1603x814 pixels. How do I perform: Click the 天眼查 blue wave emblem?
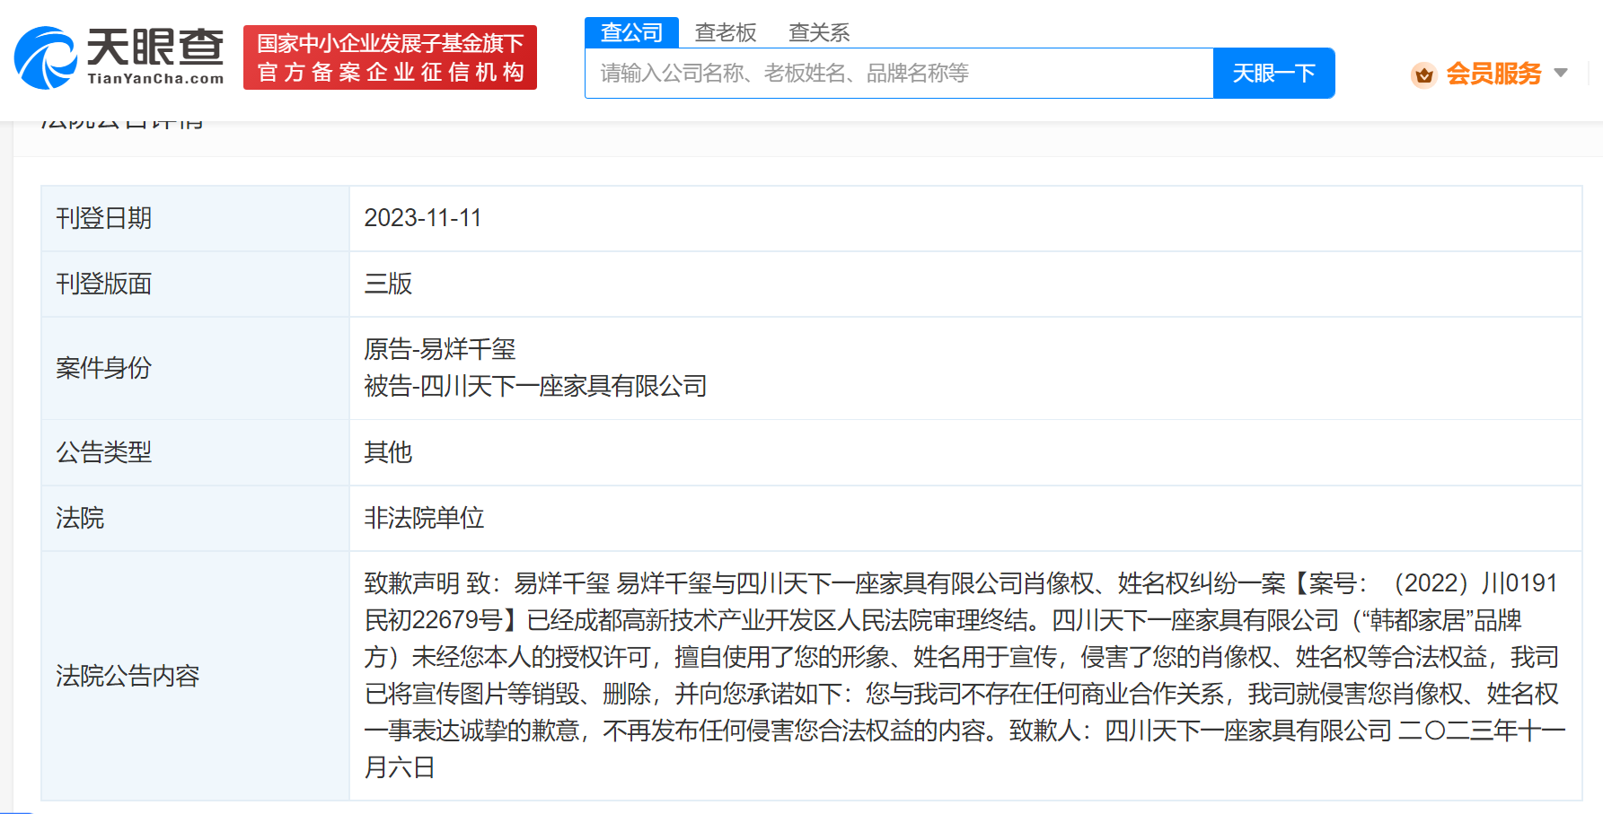pos(46,57)
